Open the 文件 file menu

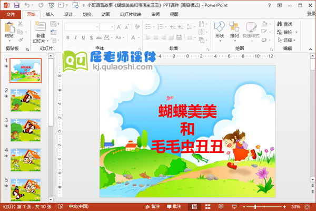click(11, 14)
